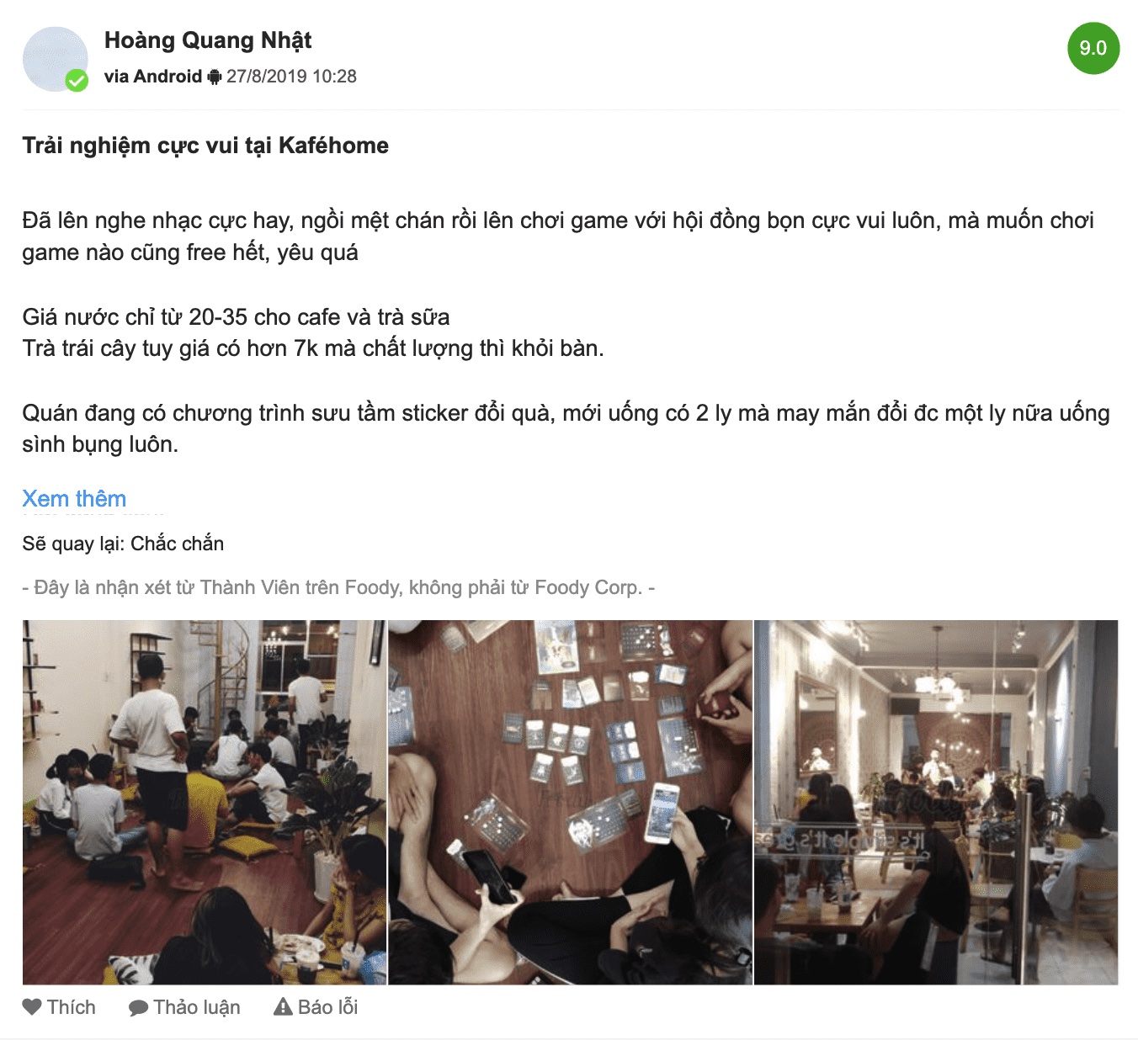Image resolution: width=1138 pixels, height=1040 pixels.
Task: Click the Android robot icon
Action: [214, 77]
